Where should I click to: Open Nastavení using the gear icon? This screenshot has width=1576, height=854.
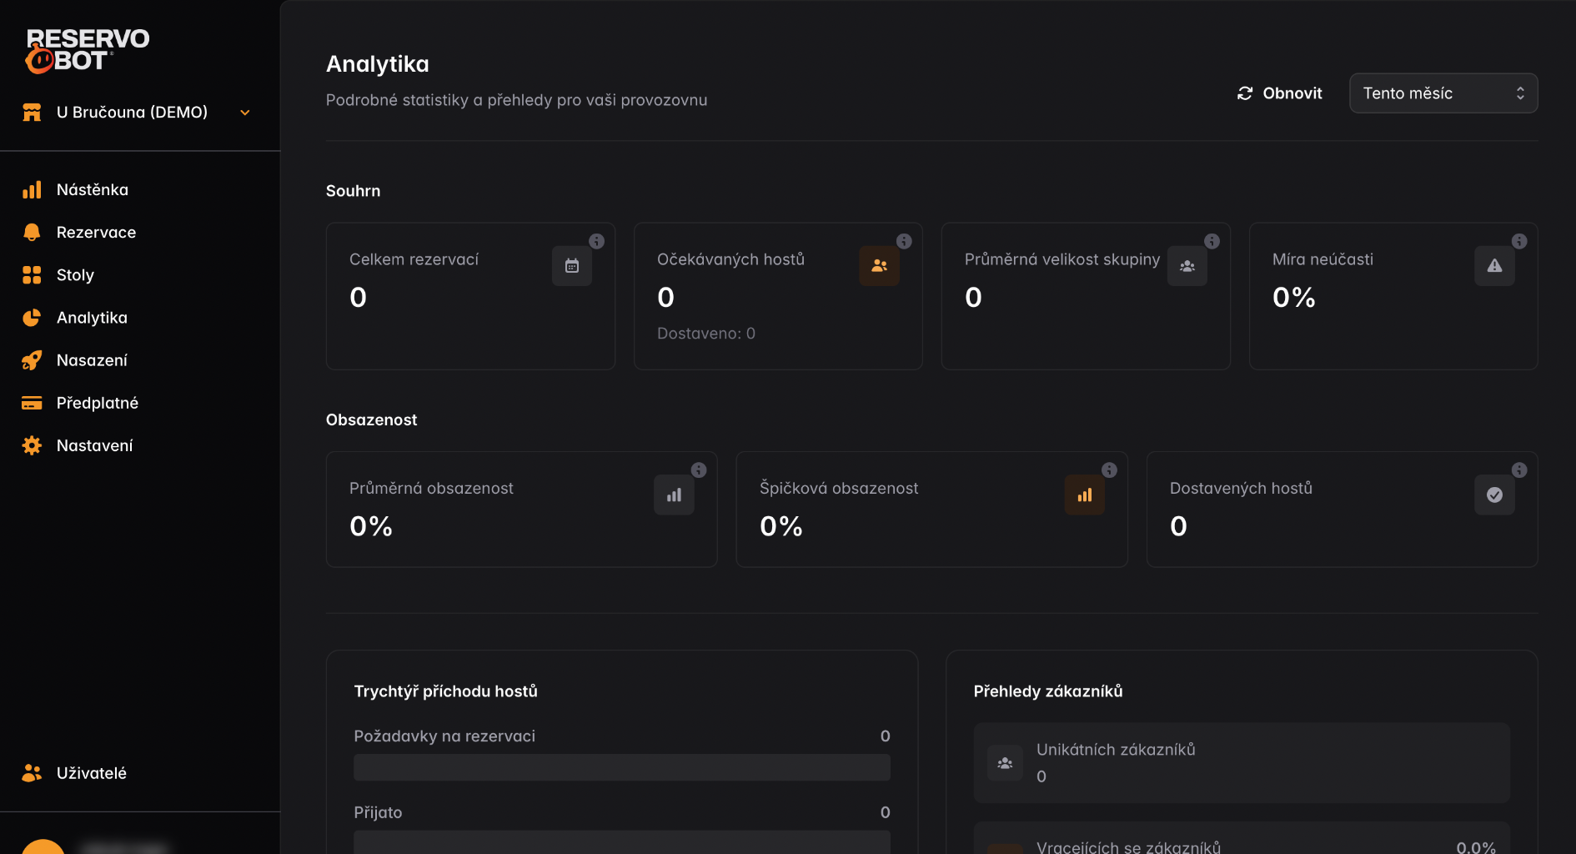click(32, 445)
